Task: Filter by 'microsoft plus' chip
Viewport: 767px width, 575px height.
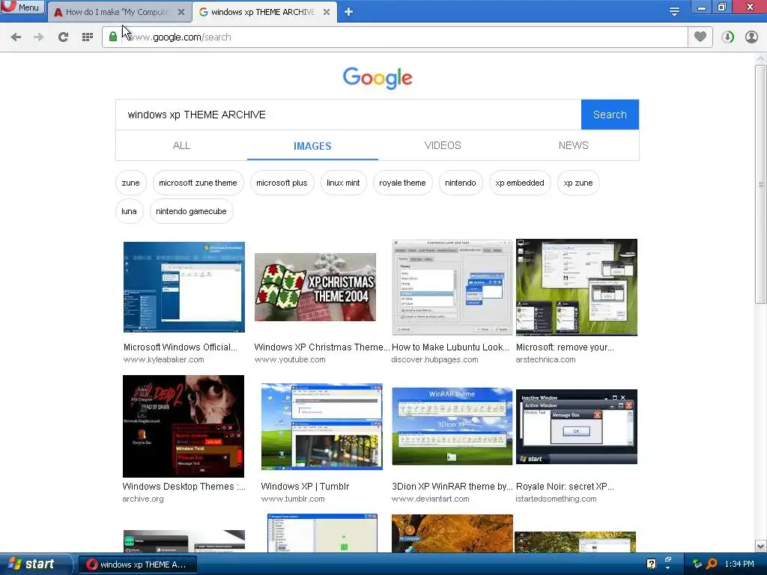Action: (282, 183)
